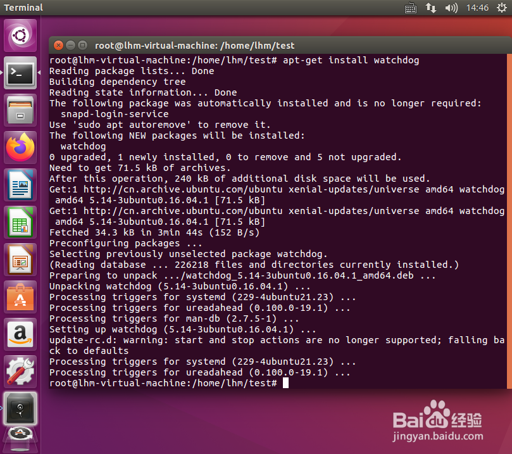Launch Firefox web browser
The height and width of the screenshot is (454, 512).
coord(20,148)
